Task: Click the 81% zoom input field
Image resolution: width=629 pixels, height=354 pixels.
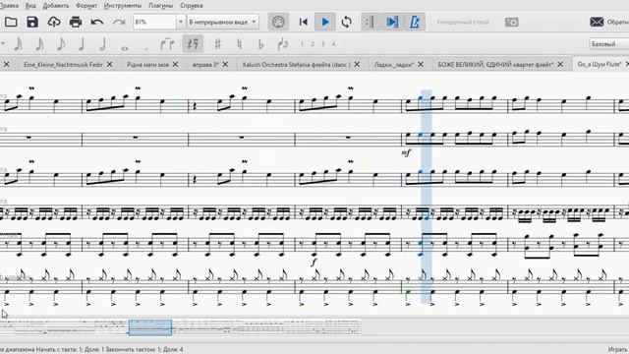Action: coord(155,22)
